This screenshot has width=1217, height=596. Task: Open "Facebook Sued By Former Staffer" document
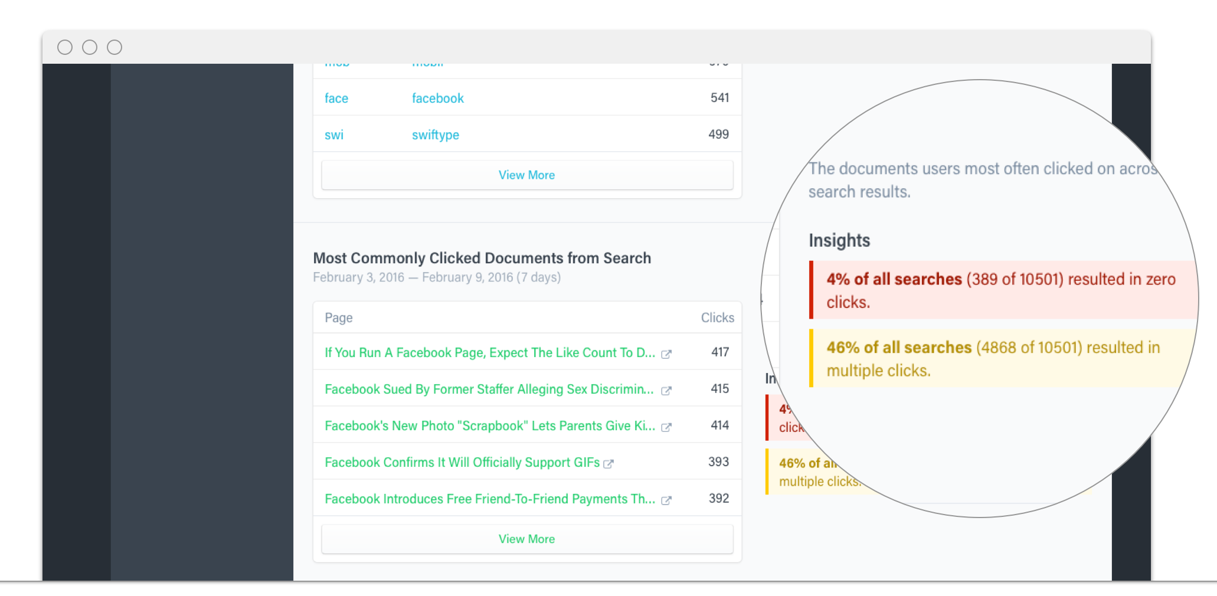(x=489, y=389)
